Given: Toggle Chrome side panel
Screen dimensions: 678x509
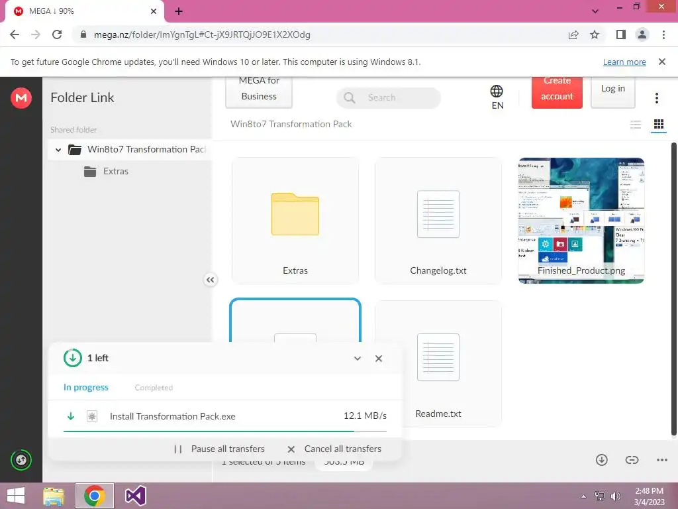Looking at the screenshot, I should [x=621, y=34].
